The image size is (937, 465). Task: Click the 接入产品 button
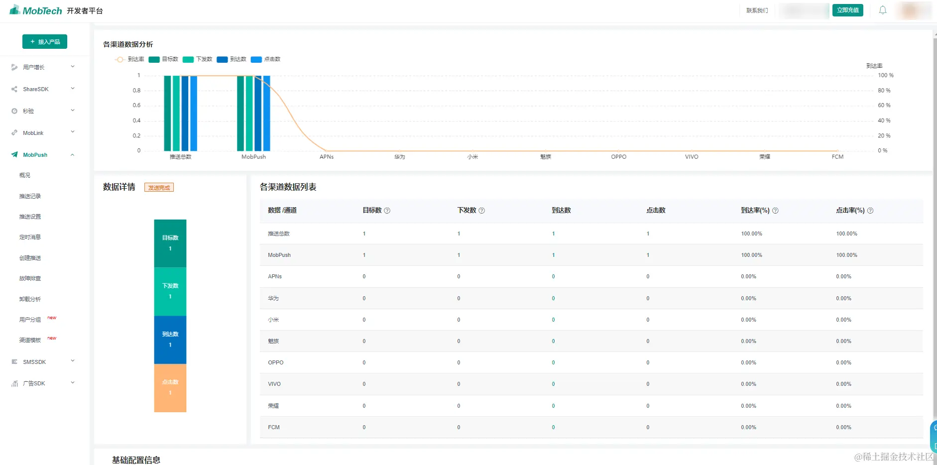point(45,42)
